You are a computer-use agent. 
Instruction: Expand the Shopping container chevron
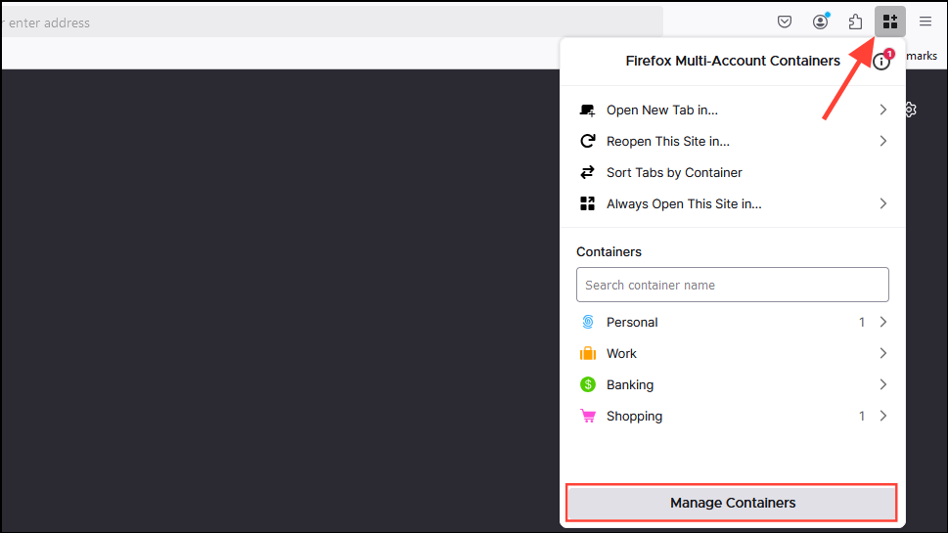883,416
